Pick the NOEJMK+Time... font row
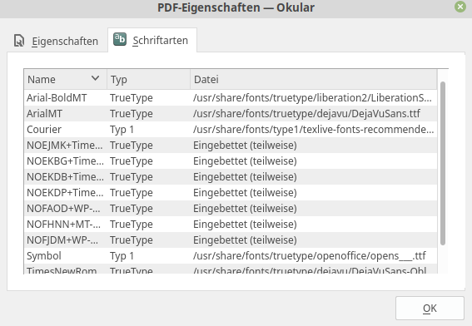 coord(231,146)
